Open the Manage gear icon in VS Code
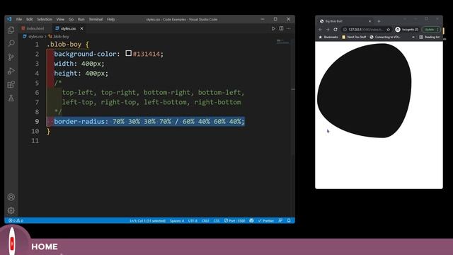The image size is (453, 255). tap(11, 210)
